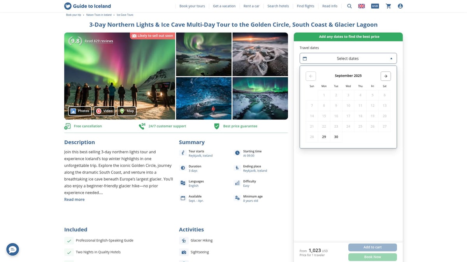The width and height of the screenshot is (467, 262).
Task: Click the Nature Tours in Iceland breadcrumb
Action: [x=99, y=15]
